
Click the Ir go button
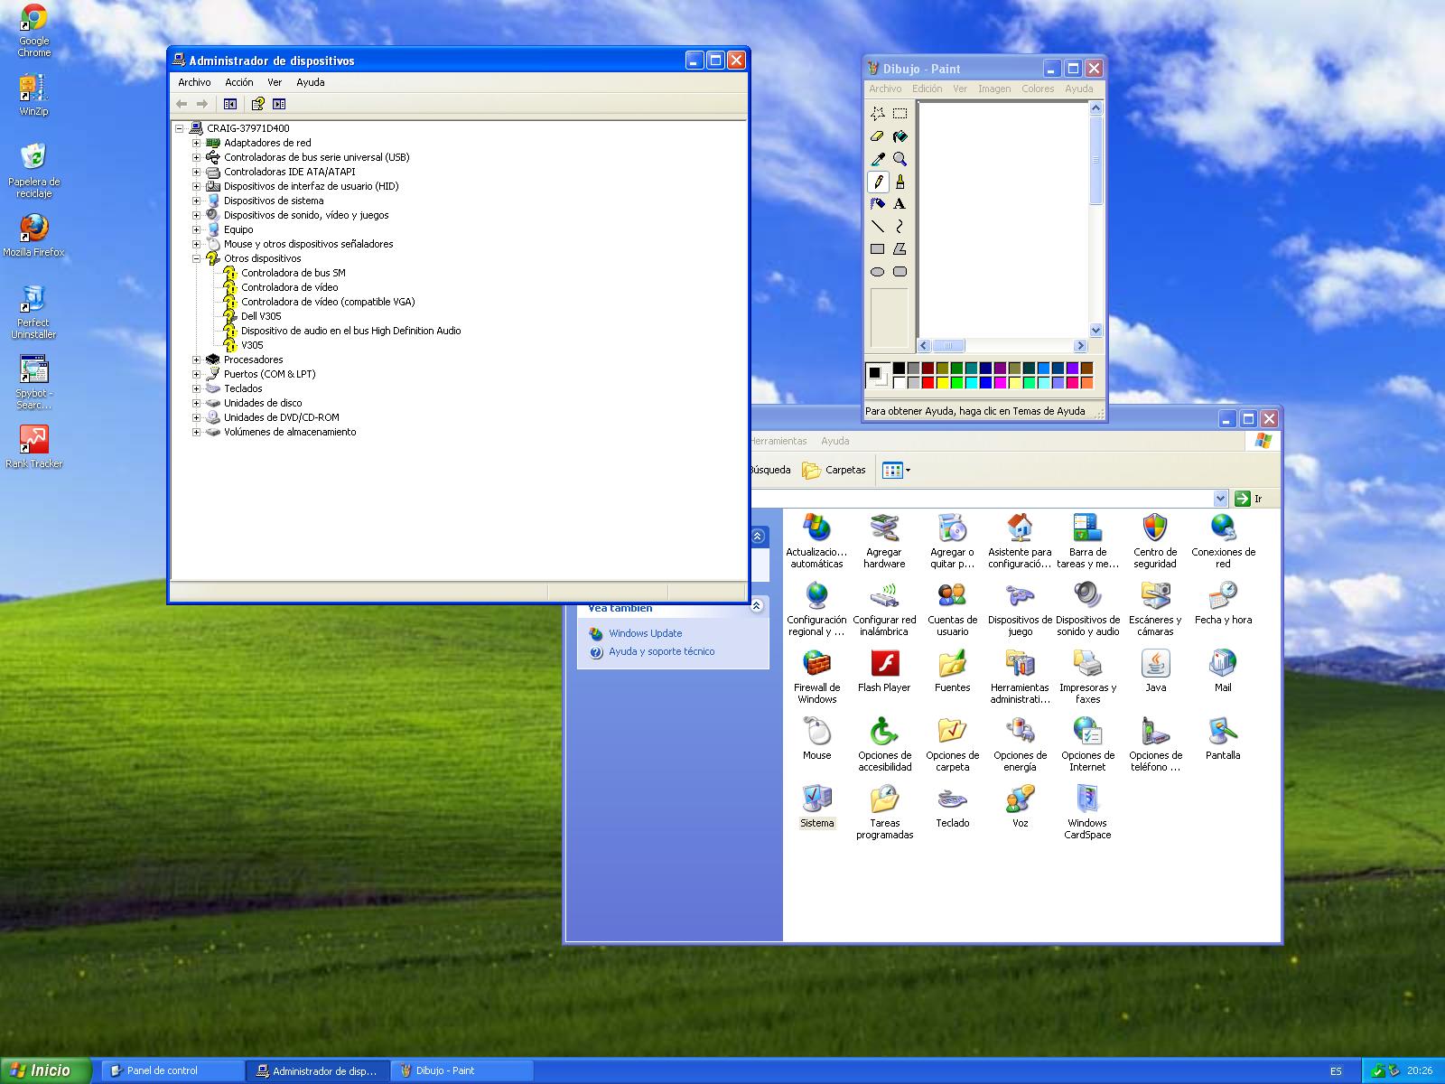click(1248, 499)
